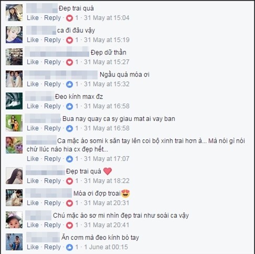Click blurred username before 'Móa ơi đợp troai'
The height and width of the screenshot is (254, 255).
pos(49,193)
